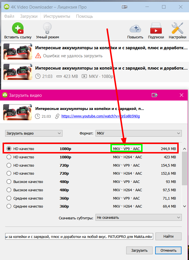This screenshot has height=260, width=189.
Task: Click the file path input field
Action: pyautogui.click(x=79, y=237)
